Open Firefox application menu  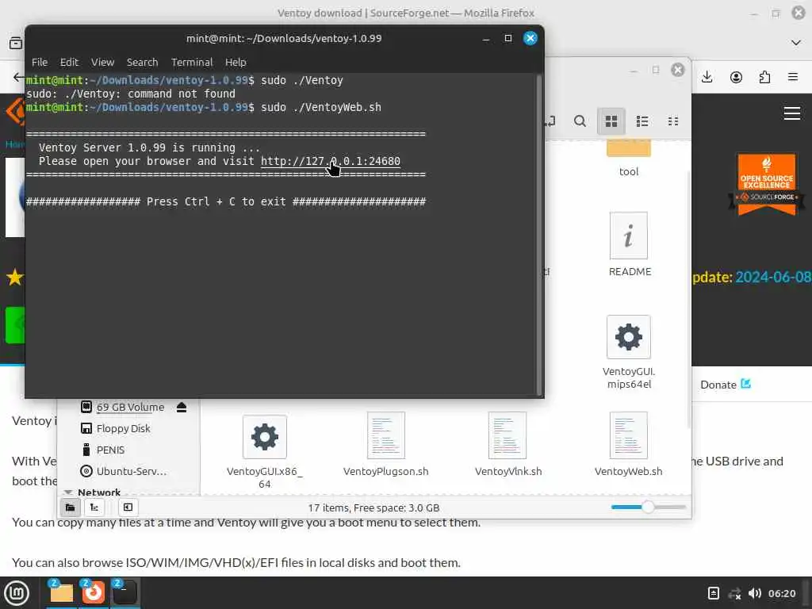point(793,77)
